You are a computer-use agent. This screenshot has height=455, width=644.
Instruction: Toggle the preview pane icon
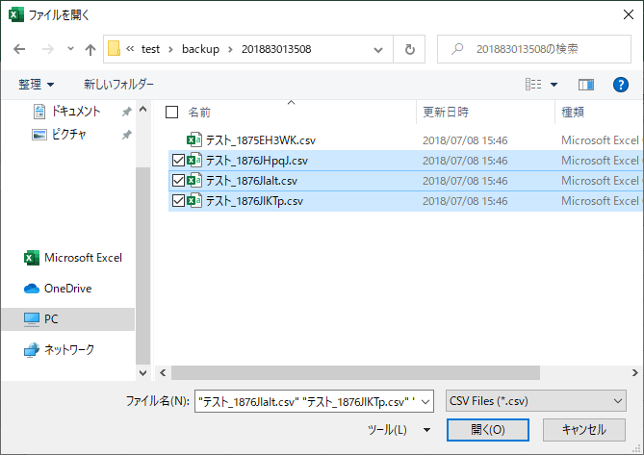click(x=584, y=85)
